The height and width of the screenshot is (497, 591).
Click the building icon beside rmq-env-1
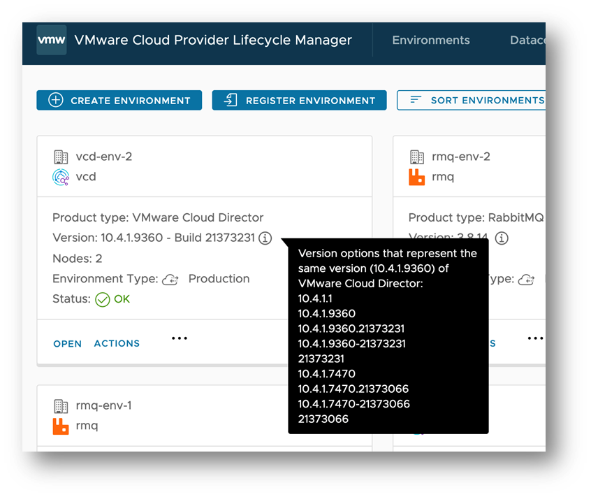pos(61,405)
